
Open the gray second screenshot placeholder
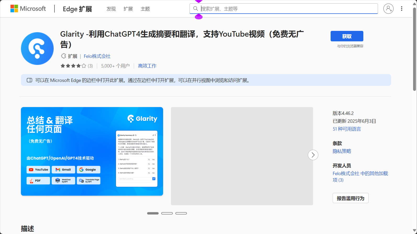pos(242,156)
